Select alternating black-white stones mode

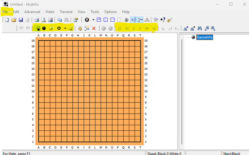38,28
